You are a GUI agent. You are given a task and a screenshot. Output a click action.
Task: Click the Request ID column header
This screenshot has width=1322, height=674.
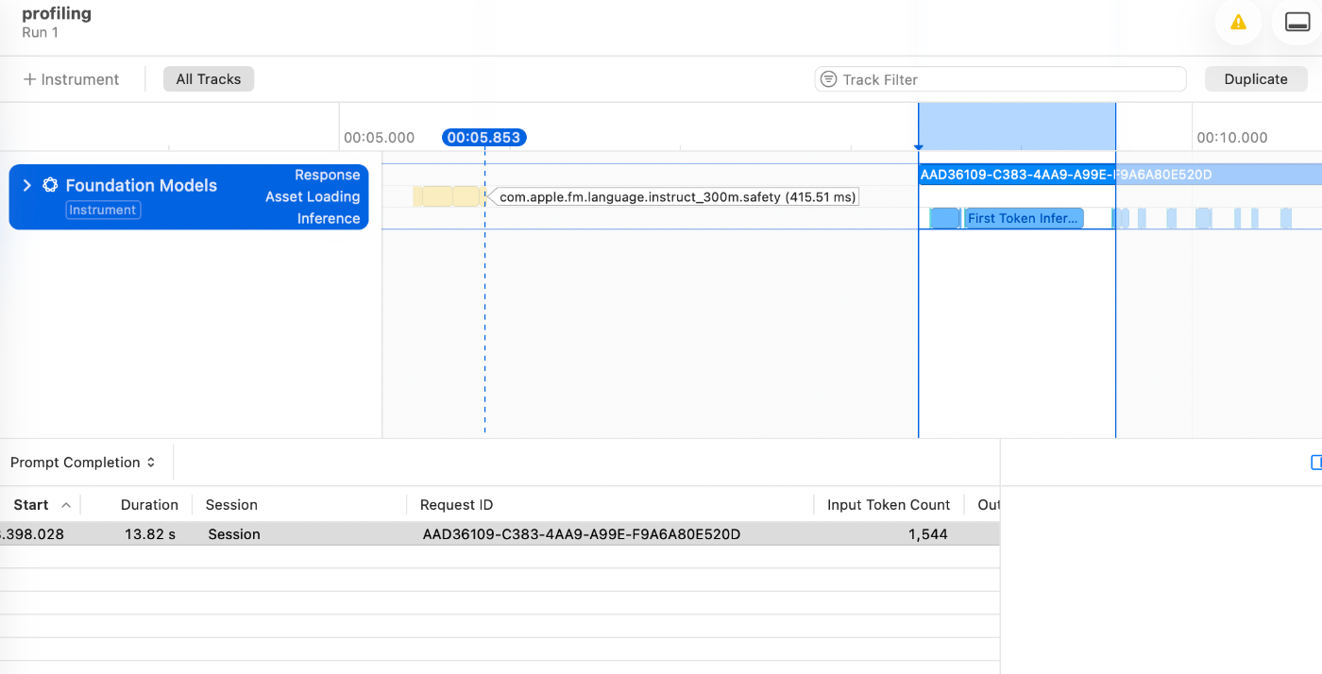tap(456, 505)
